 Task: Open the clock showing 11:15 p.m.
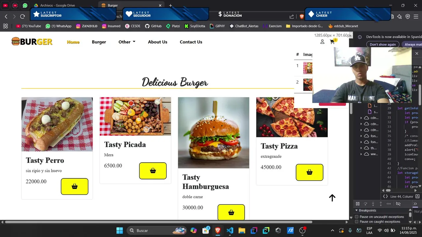click(409, 230)
